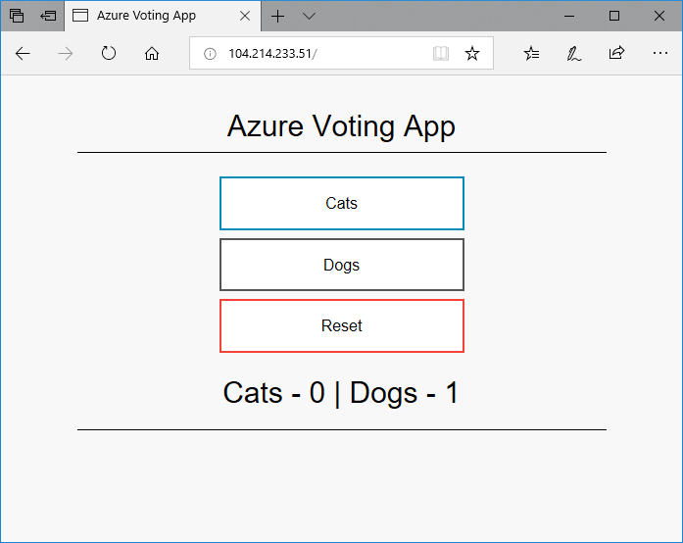Open the favorites hub list
This screenshot has height=543, width=683.
click(x=531, y=54)
